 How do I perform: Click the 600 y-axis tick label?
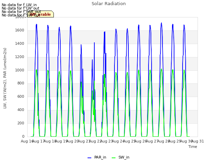point(21,96)
